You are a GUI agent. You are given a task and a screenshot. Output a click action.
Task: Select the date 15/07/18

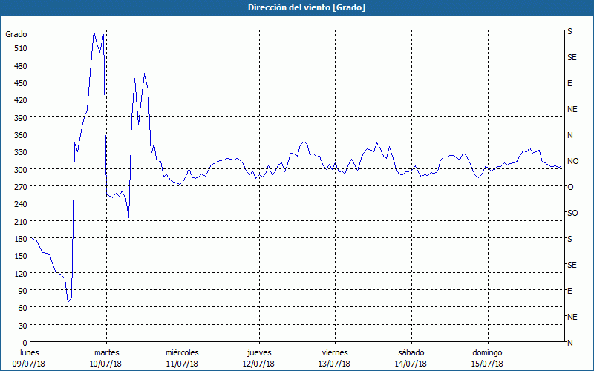(487, 364)
